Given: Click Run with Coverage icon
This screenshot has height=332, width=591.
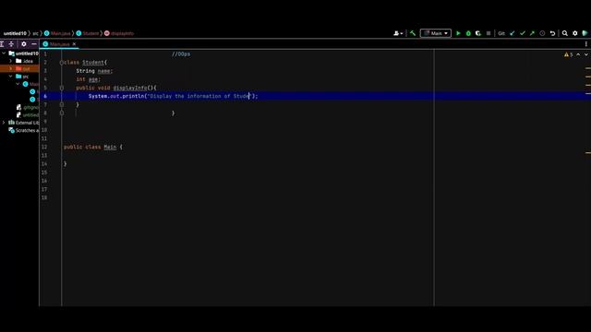Looking at the screenshot, I should tap(478, 33).
